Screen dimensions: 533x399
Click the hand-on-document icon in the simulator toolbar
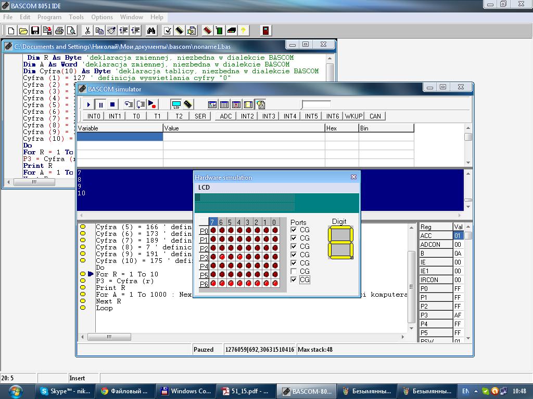pyautogui.click(x=260, y=104)
